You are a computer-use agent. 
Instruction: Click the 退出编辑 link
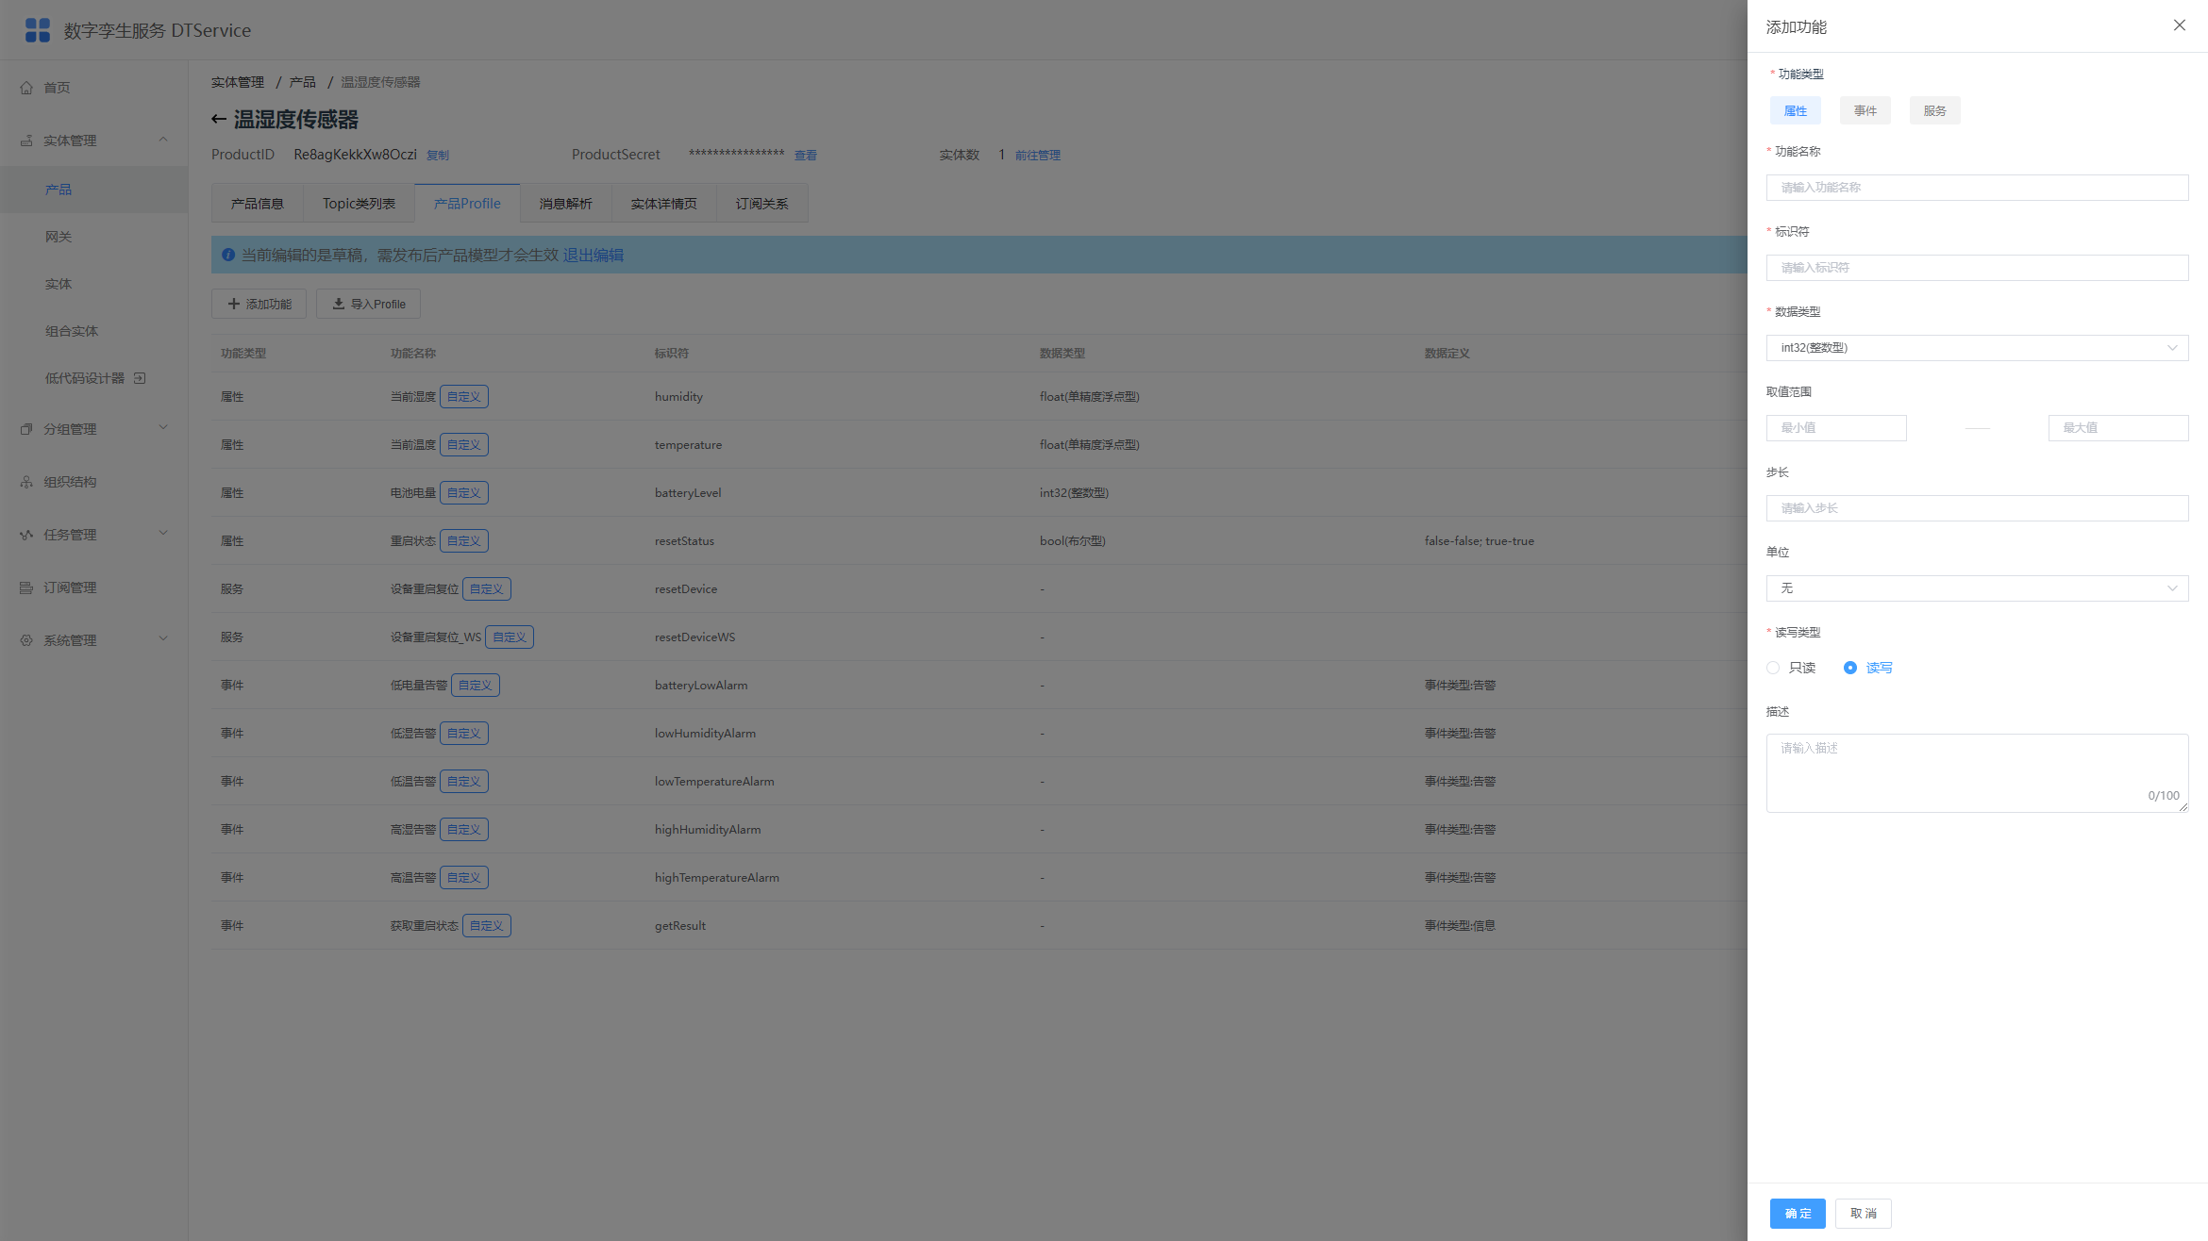(x=594, y=255)
